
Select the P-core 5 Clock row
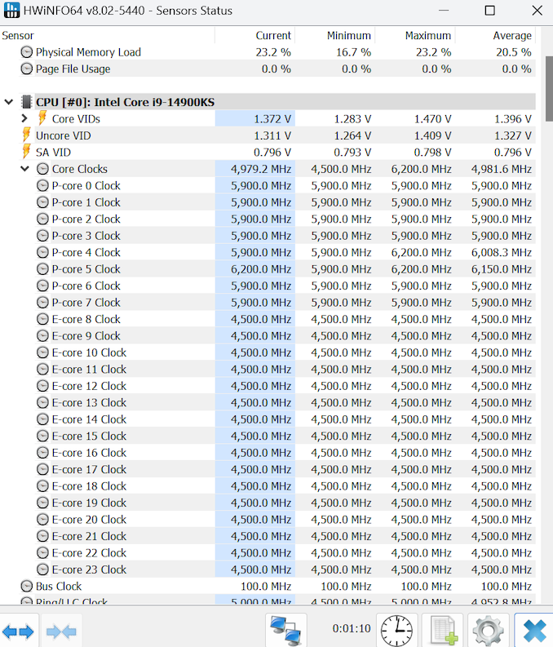point(268,268)
